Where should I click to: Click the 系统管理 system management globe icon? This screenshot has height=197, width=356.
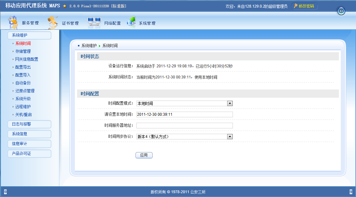(131, 22)
